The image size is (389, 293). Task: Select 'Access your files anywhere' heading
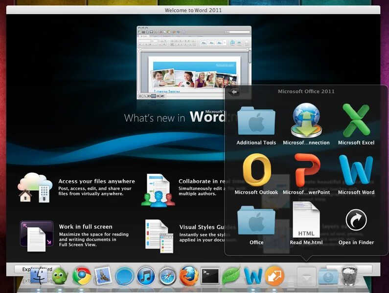coord(96,181)
